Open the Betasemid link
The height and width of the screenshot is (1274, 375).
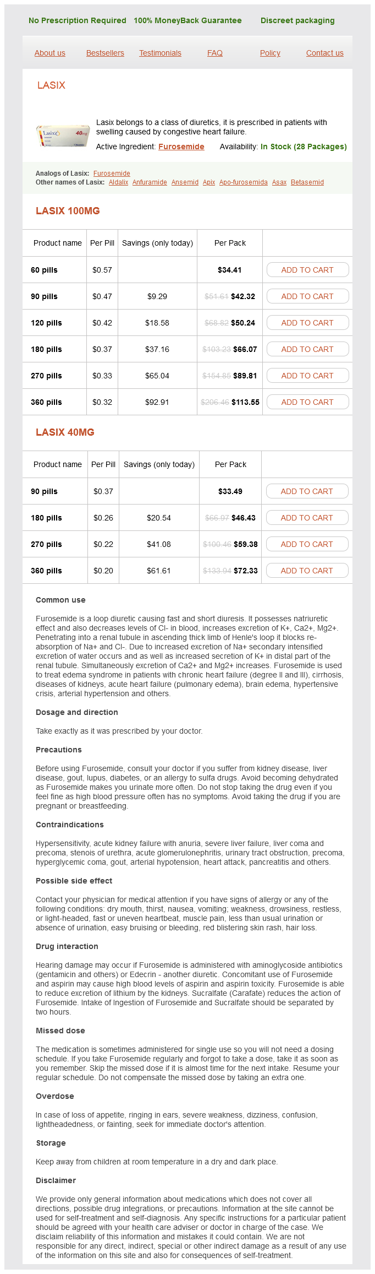[x=307, y=182]
